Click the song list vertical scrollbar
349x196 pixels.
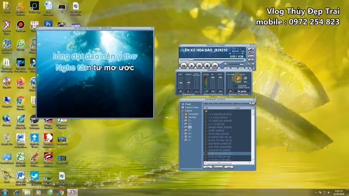click(x=252, y=136)
